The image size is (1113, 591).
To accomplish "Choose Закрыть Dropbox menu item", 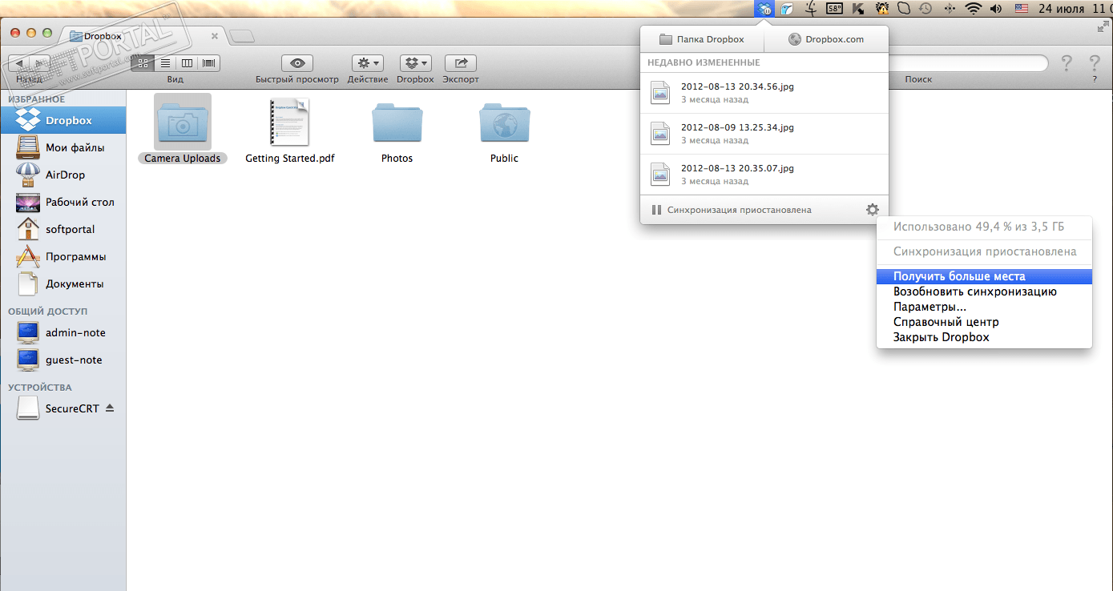I will 985,337.
